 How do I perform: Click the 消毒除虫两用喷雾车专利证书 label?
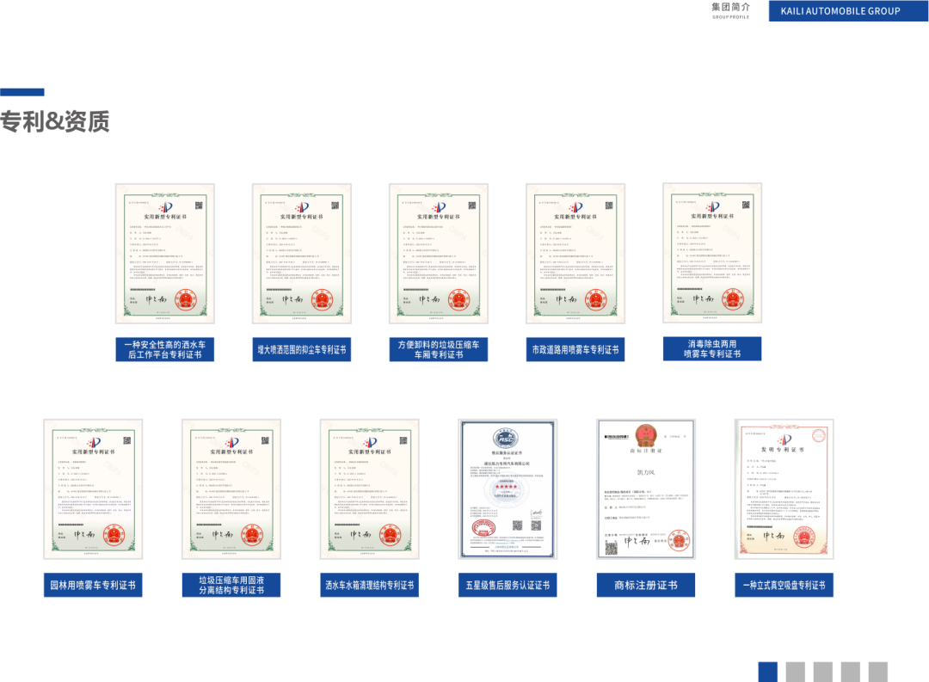coord(712,348)
